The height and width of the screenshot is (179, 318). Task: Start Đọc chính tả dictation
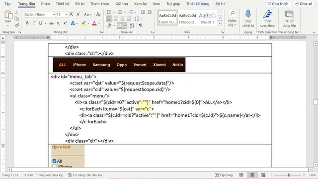tap(248, 18)
